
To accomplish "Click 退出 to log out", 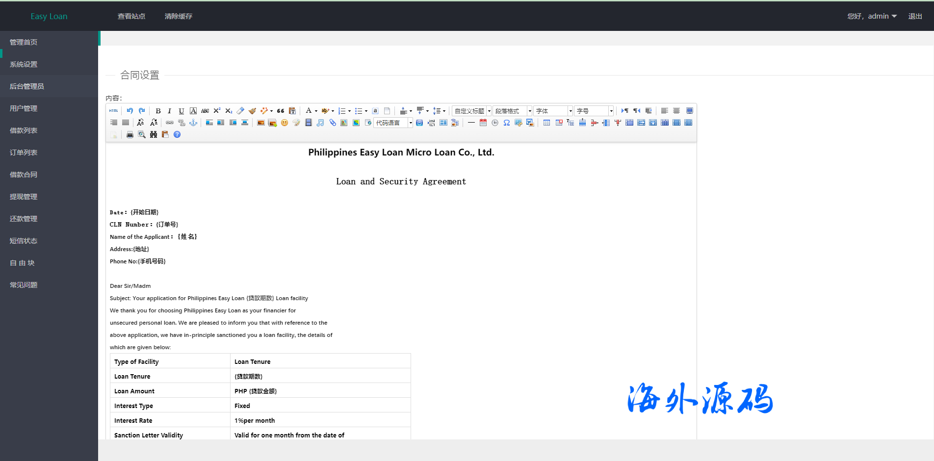I will tap(915, 16).
